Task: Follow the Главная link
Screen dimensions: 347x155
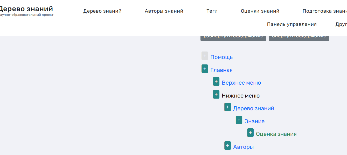Action: [221, 70]
